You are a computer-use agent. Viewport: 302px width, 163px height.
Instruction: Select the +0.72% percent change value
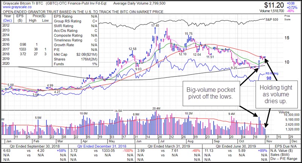(x=292, y=8)
